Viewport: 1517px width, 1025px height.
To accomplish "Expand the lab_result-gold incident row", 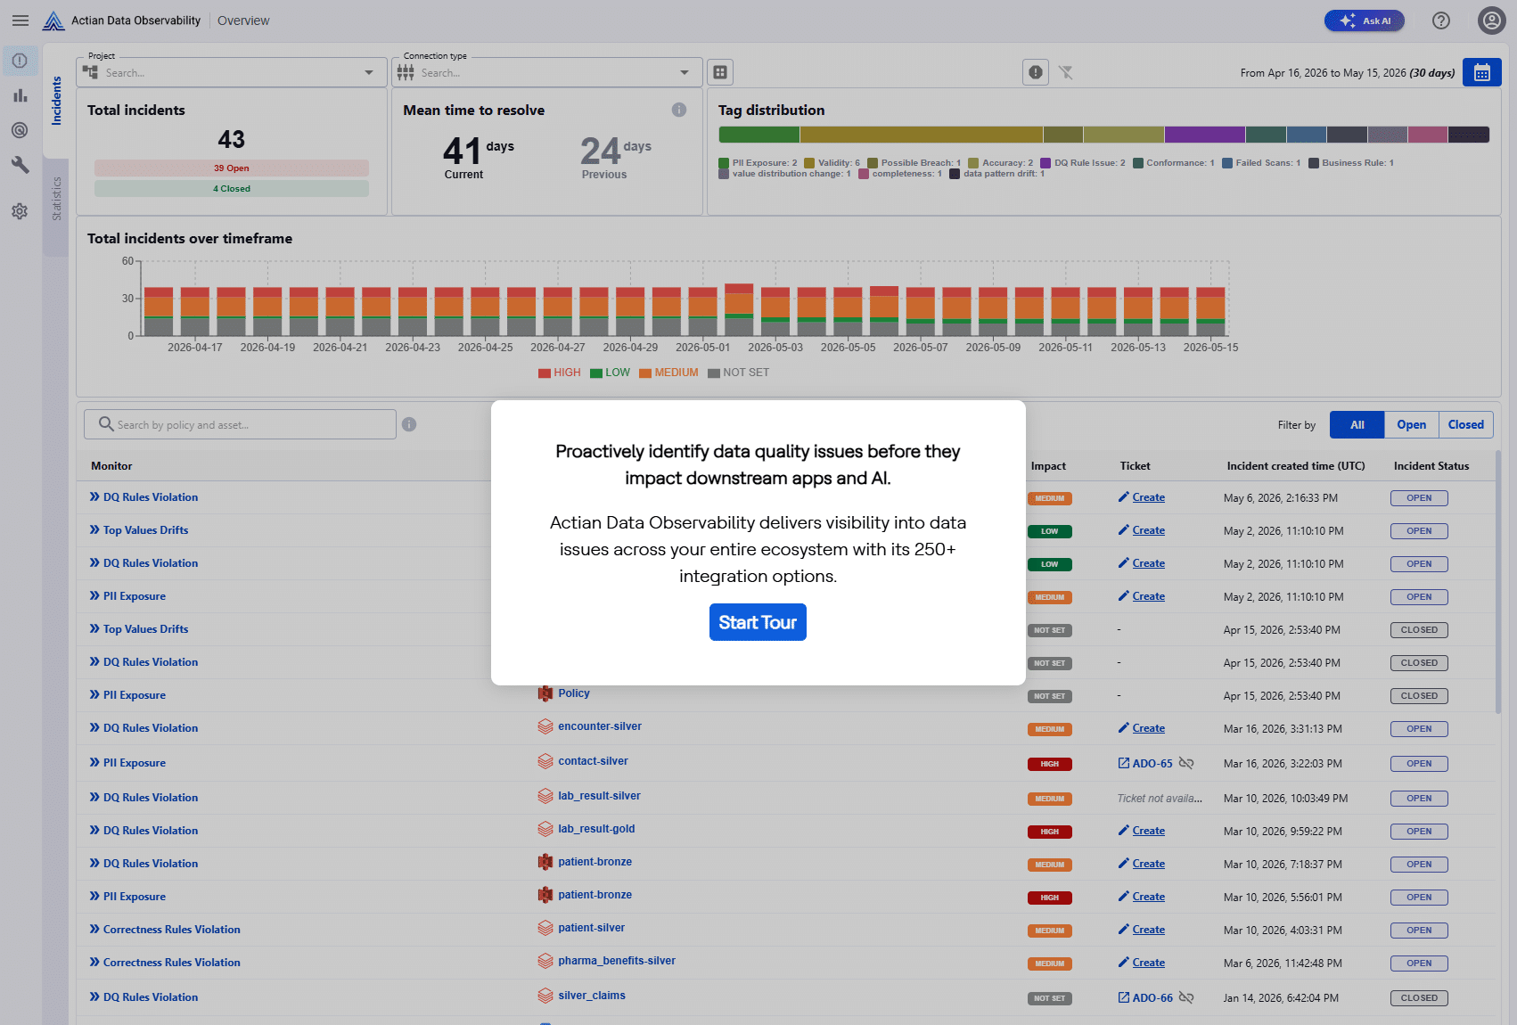I will tap(94, 831).
